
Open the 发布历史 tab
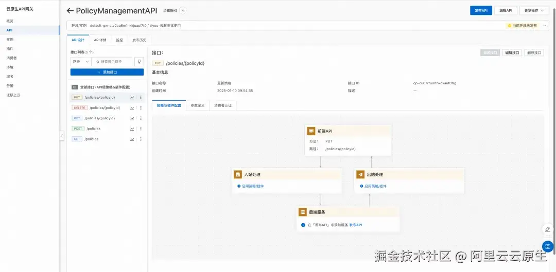[x=140, y=40]
